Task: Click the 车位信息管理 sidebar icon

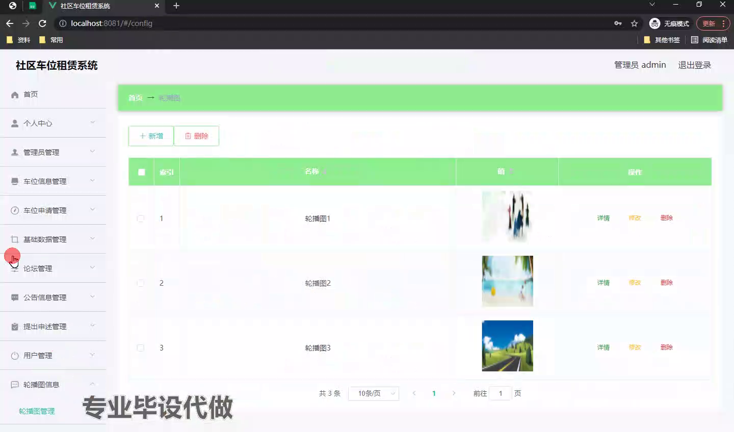Action: click(x=15, y=182)
